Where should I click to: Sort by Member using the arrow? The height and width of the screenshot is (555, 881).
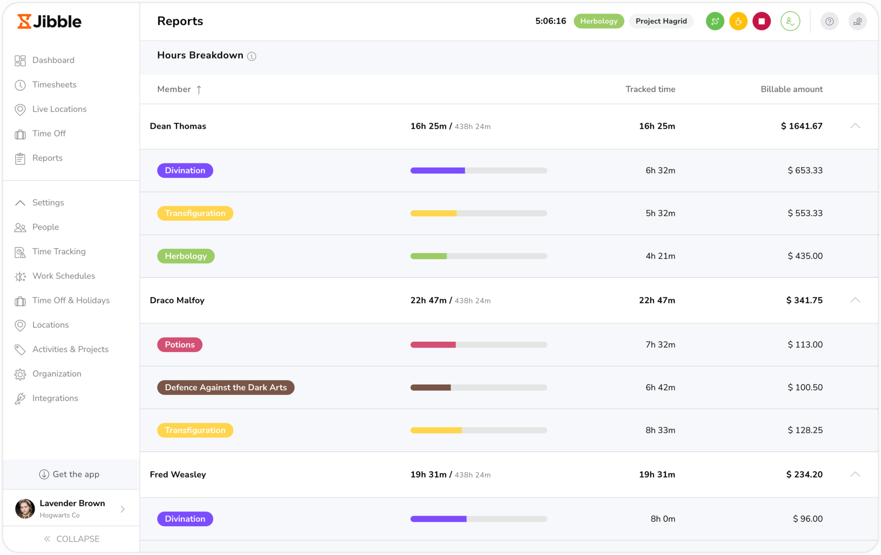coord(199,89)
